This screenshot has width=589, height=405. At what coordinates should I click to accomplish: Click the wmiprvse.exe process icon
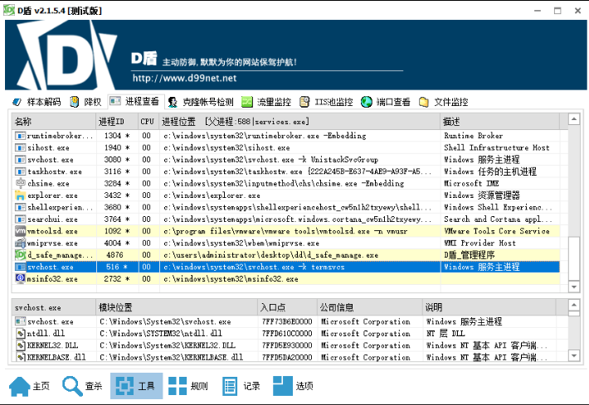click(x=20, y=243)
